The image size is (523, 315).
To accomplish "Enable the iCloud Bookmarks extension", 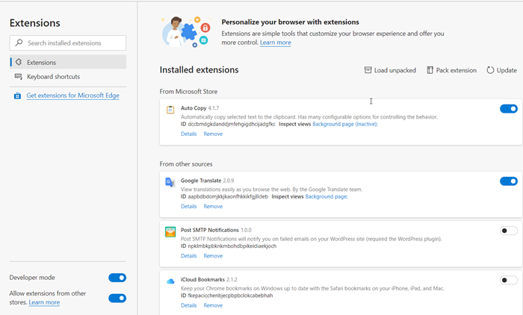I will tap(508, 281).
